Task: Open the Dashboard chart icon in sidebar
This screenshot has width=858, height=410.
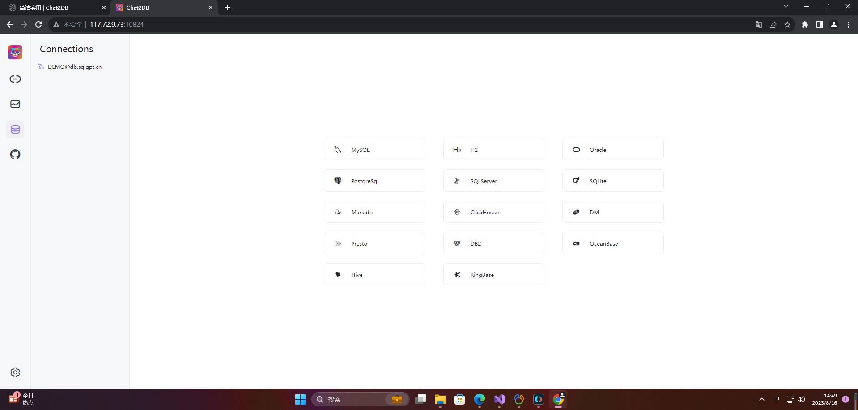Action: coord(15,104)
